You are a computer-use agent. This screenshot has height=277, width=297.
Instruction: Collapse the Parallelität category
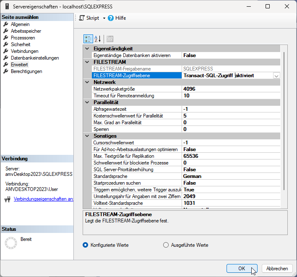pyautogui.click(x=87, y=102)
